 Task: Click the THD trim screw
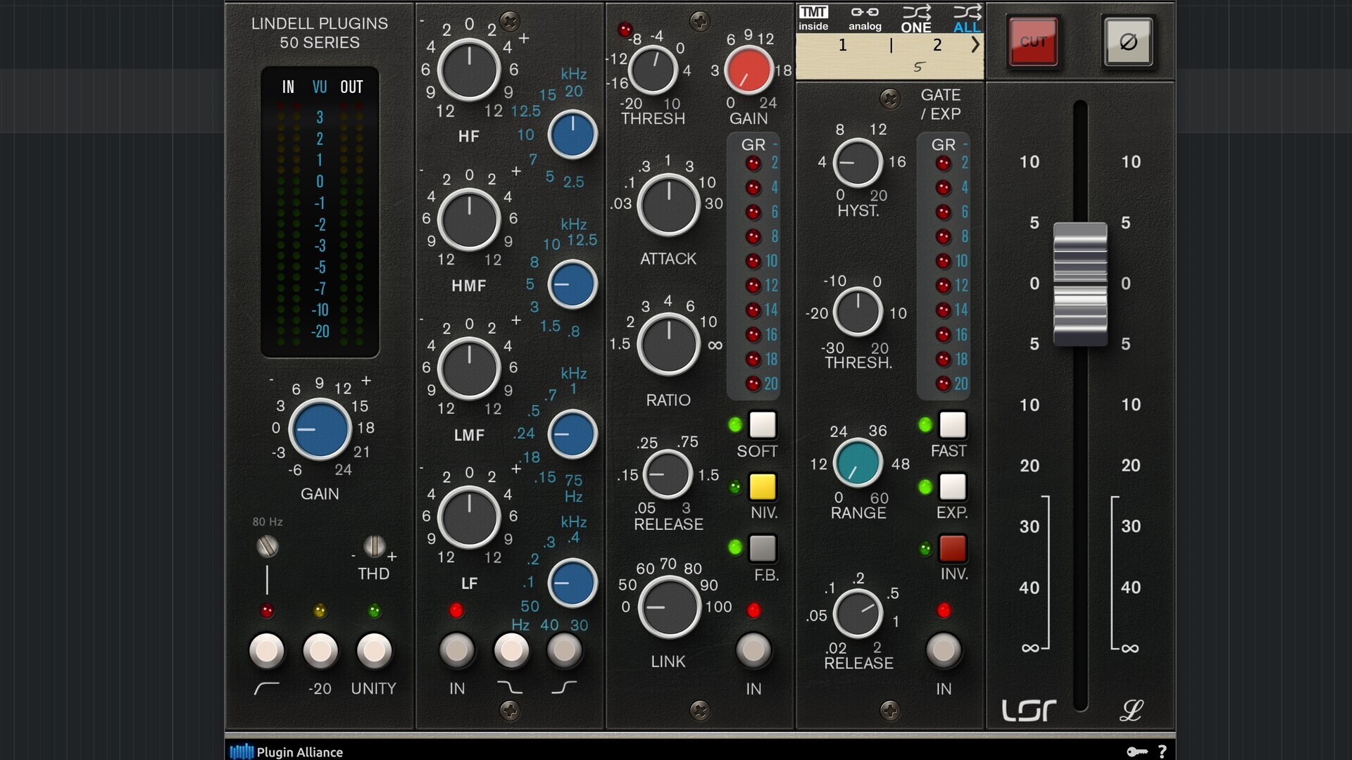coord(374,546)
